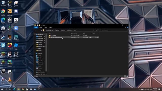Open the Counter-Strike Global Offensive shortcut
This screenshot has height=91, width=162.
tap(10, 12)
